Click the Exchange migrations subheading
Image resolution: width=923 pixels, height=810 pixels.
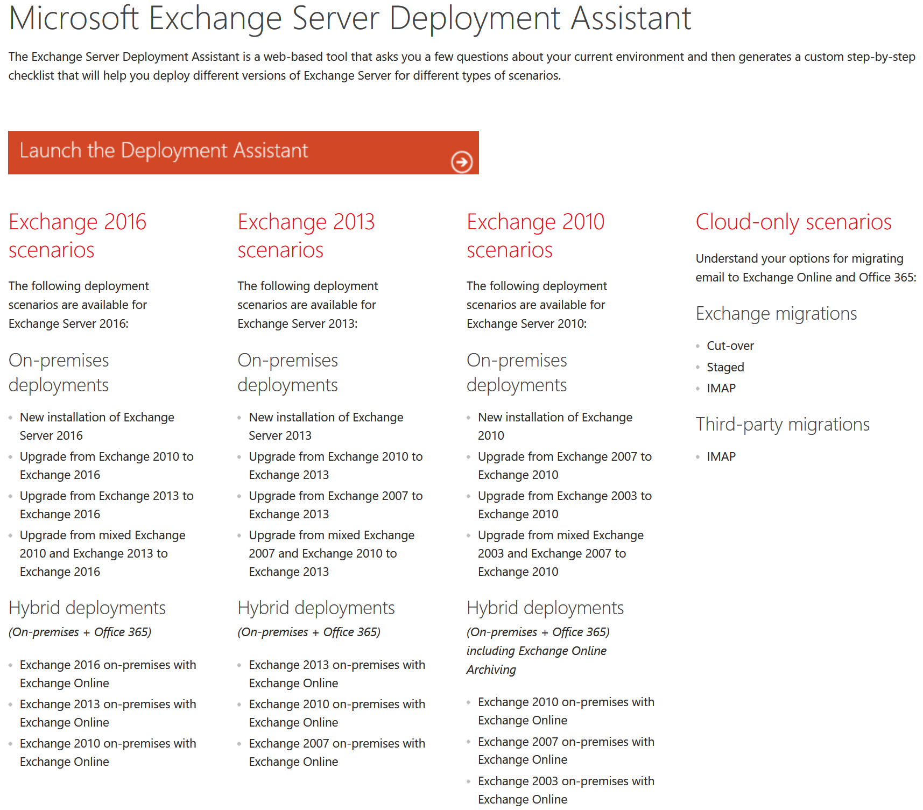click(x=776, y=314)
